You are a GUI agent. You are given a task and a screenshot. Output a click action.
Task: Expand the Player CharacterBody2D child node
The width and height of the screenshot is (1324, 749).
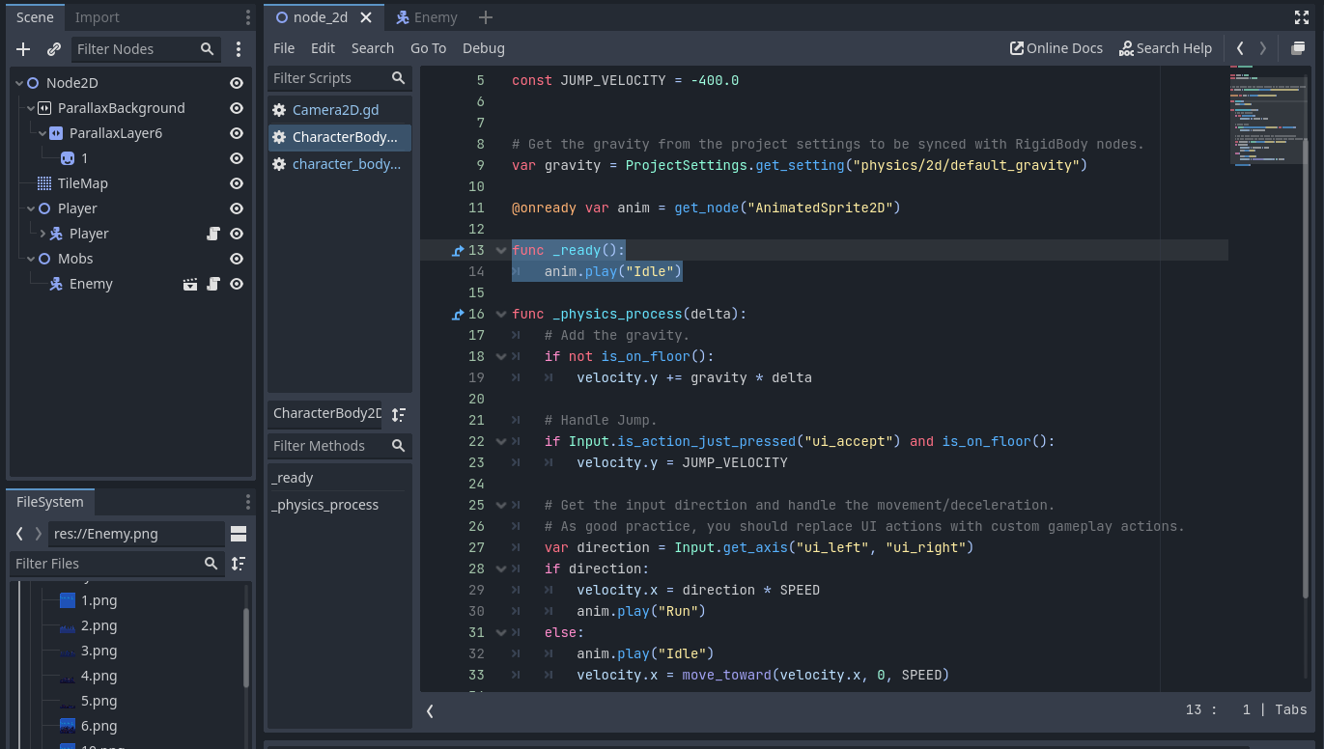42,234
